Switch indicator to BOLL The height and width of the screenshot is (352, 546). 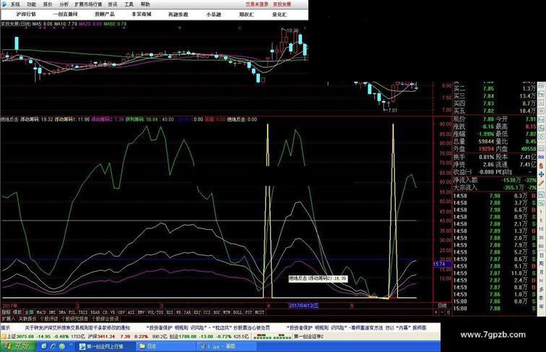(x=238, y=312)
